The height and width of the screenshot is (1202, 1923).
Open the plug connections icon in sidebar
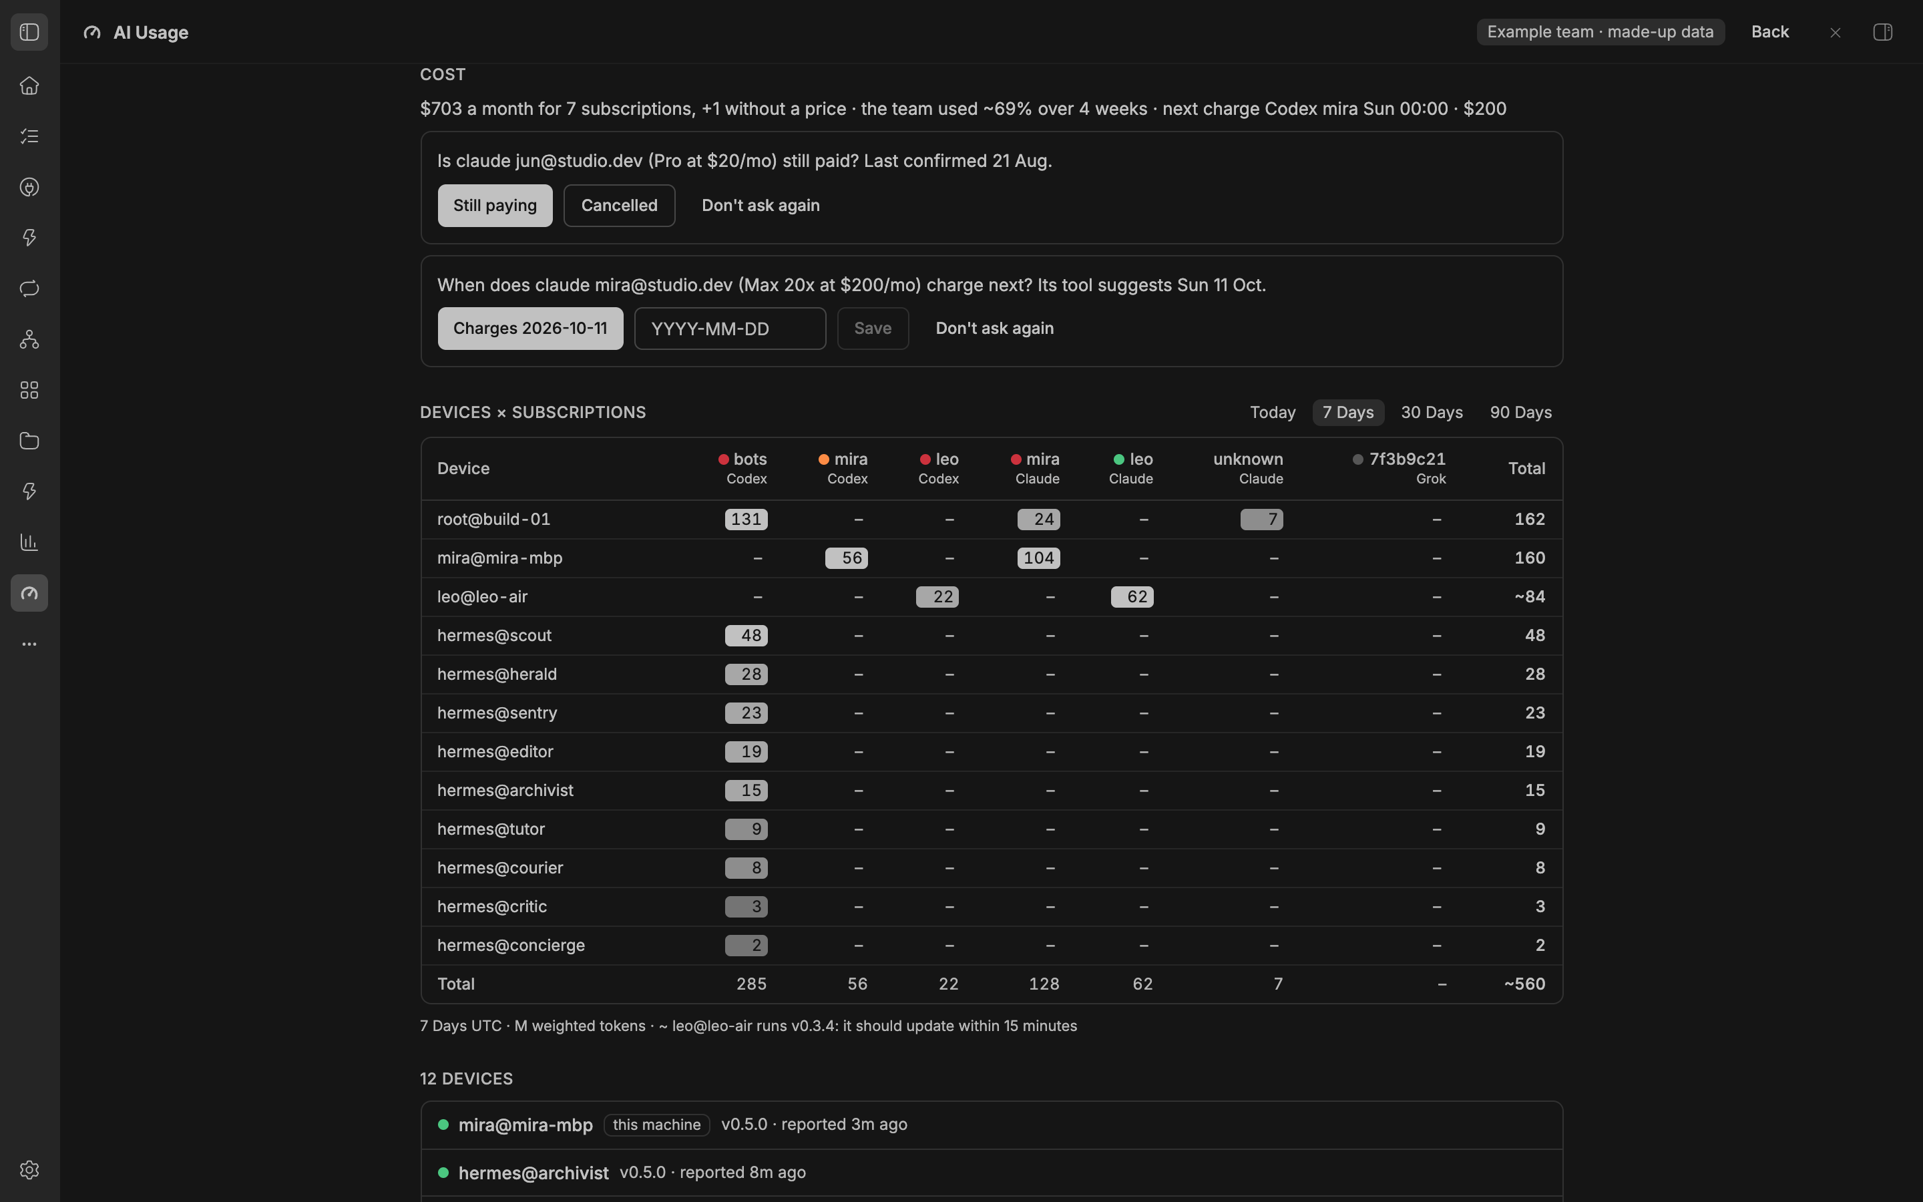[29, 188]
